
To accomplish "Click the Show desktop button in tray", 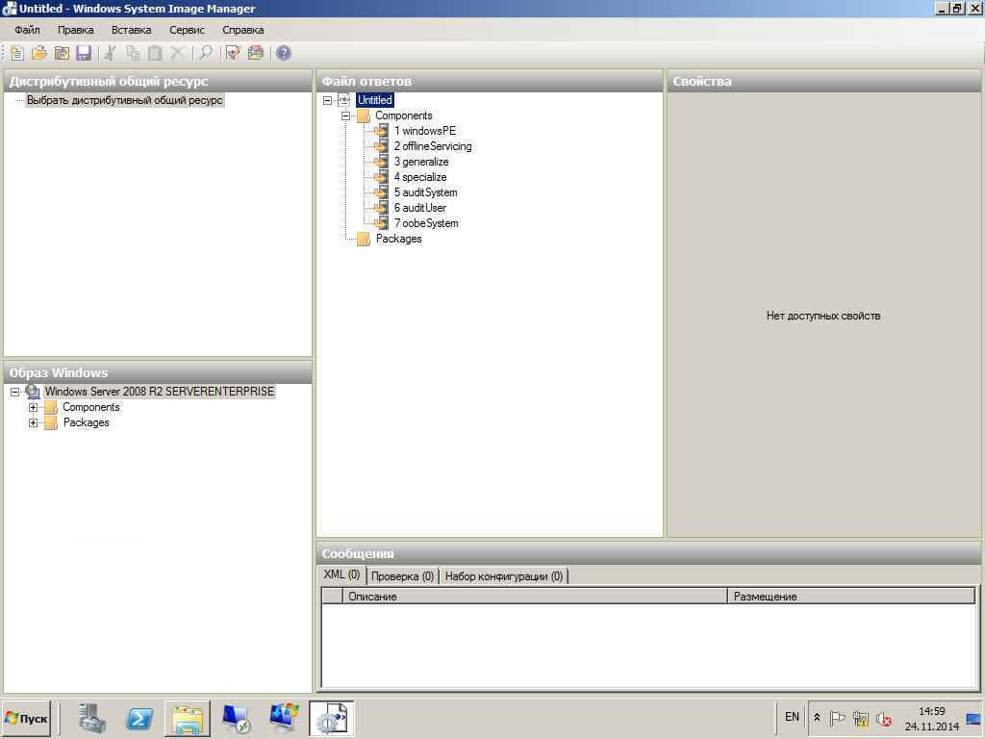I will click(x=973, y=718).
